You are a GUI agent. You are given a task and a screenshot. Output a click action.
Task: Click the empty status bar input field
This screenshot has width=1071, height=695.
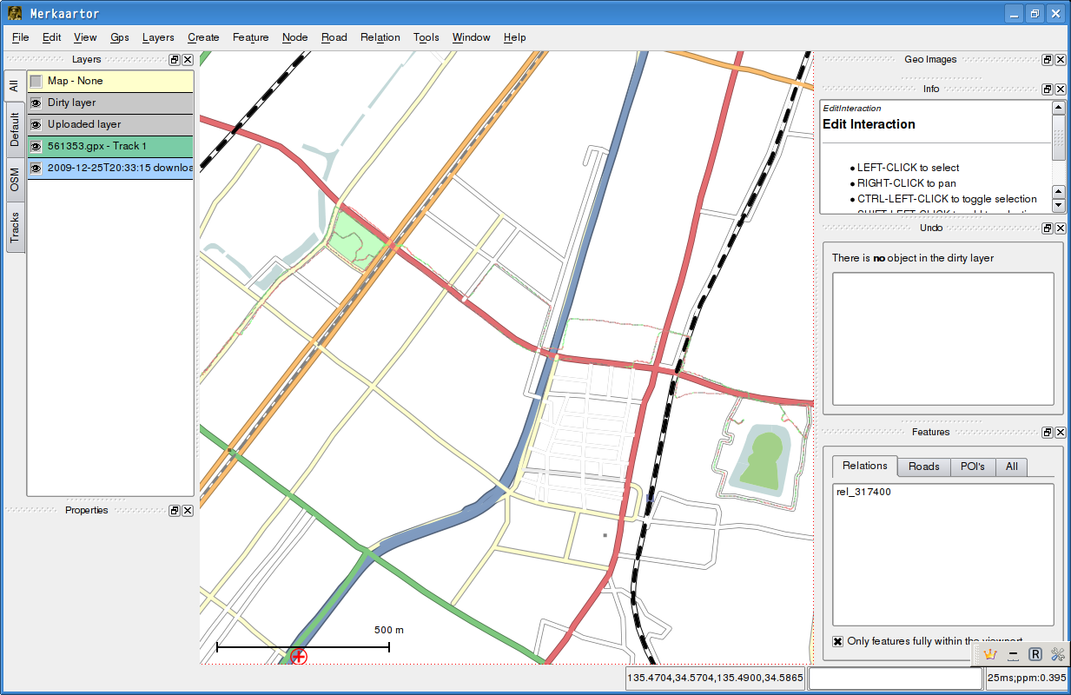coord(896,678)
